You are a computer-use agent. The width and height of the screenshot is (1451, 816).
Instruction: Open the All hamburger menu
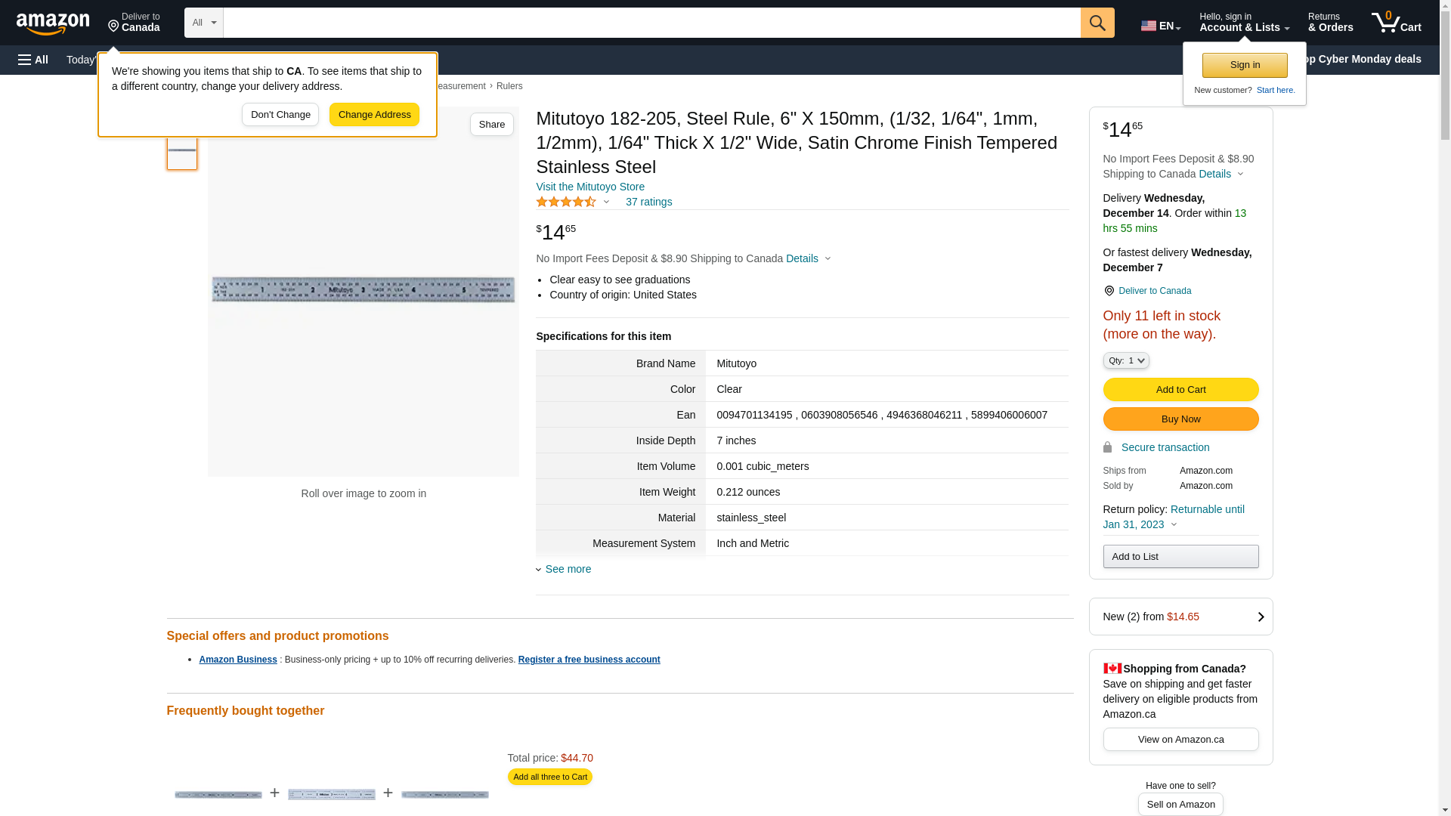pos(33,60)
